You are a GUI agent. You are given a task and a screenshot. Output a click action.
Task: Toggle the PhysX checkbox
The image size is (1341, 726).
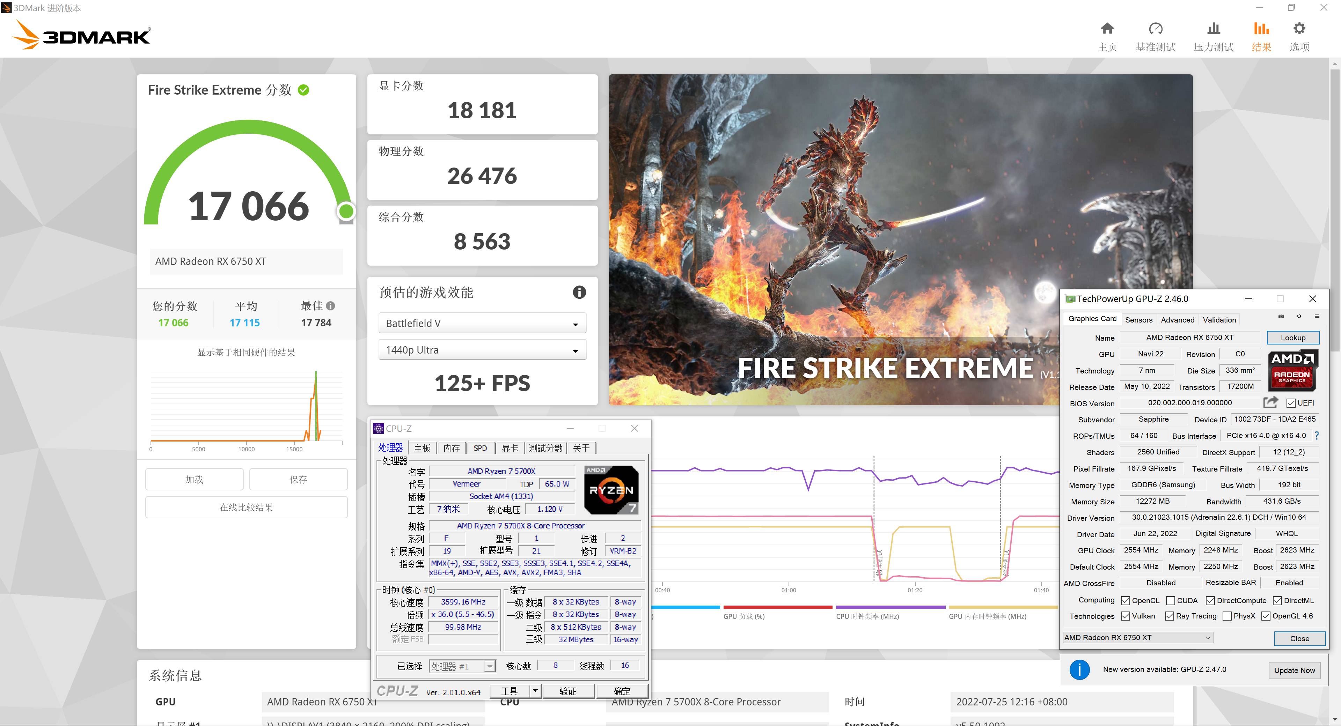(x=1227, y=616)
